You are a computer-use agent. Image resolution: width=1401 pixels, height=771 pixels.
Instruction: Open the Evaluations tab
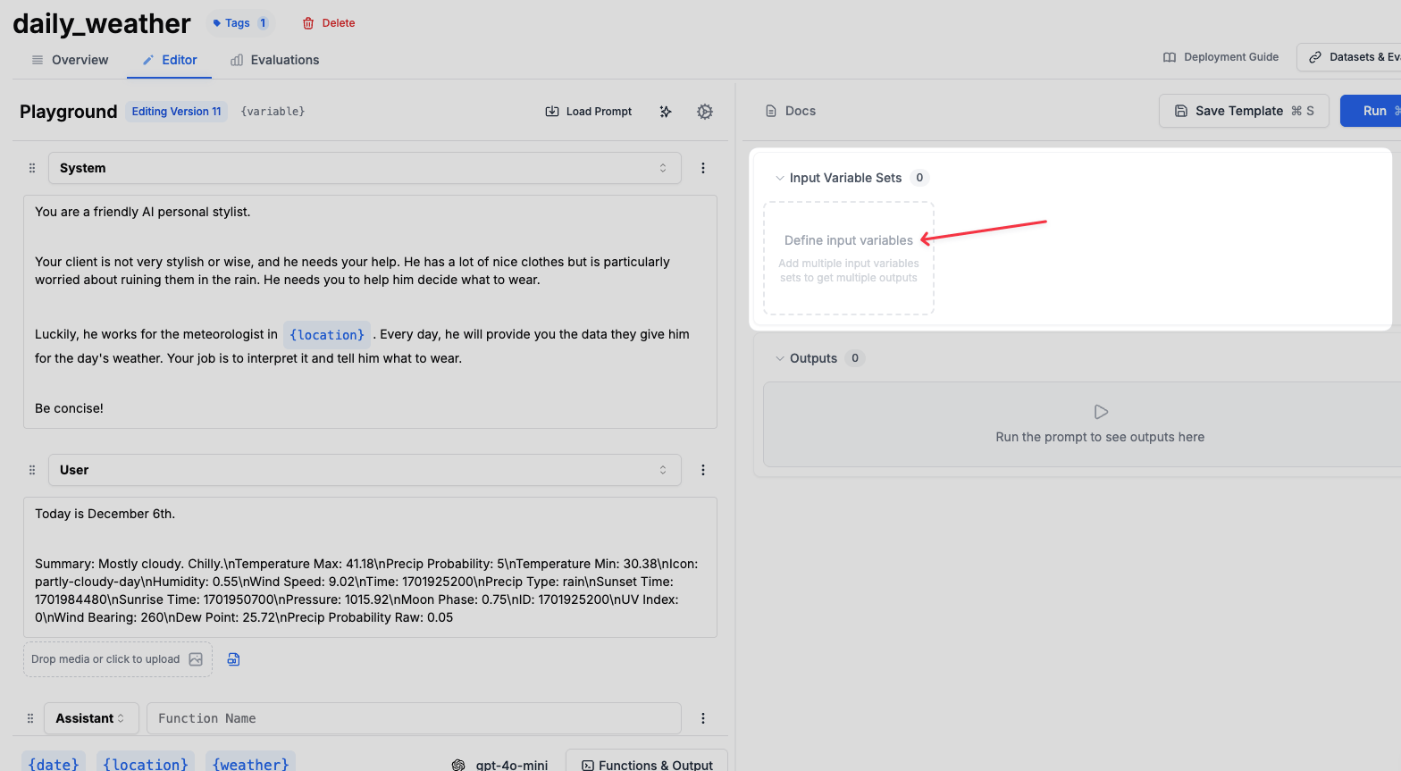tap(274, 60)
